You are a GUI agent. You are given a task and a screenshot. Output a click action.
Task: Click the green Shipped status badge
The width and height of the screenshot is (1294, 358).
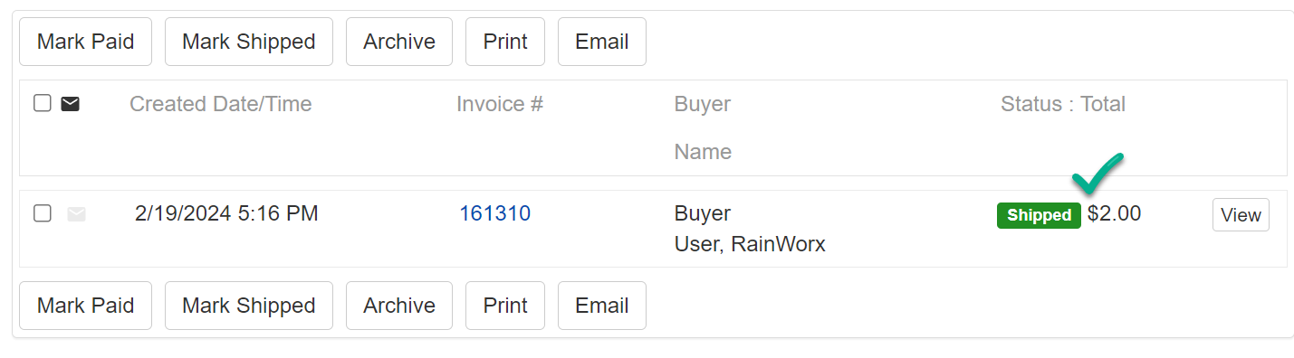(1039, 215)
